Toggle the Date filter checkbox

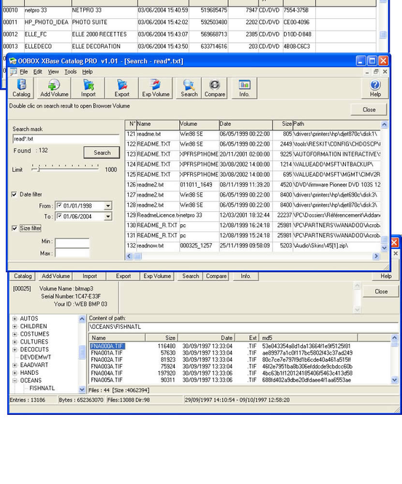[x=15, y=194]
